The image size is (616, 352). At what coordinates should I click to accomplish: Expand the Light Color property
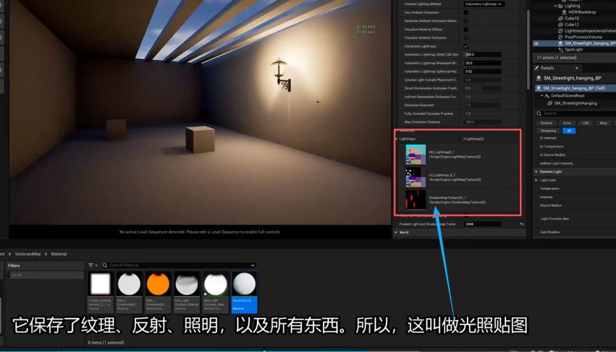point(537,180)
